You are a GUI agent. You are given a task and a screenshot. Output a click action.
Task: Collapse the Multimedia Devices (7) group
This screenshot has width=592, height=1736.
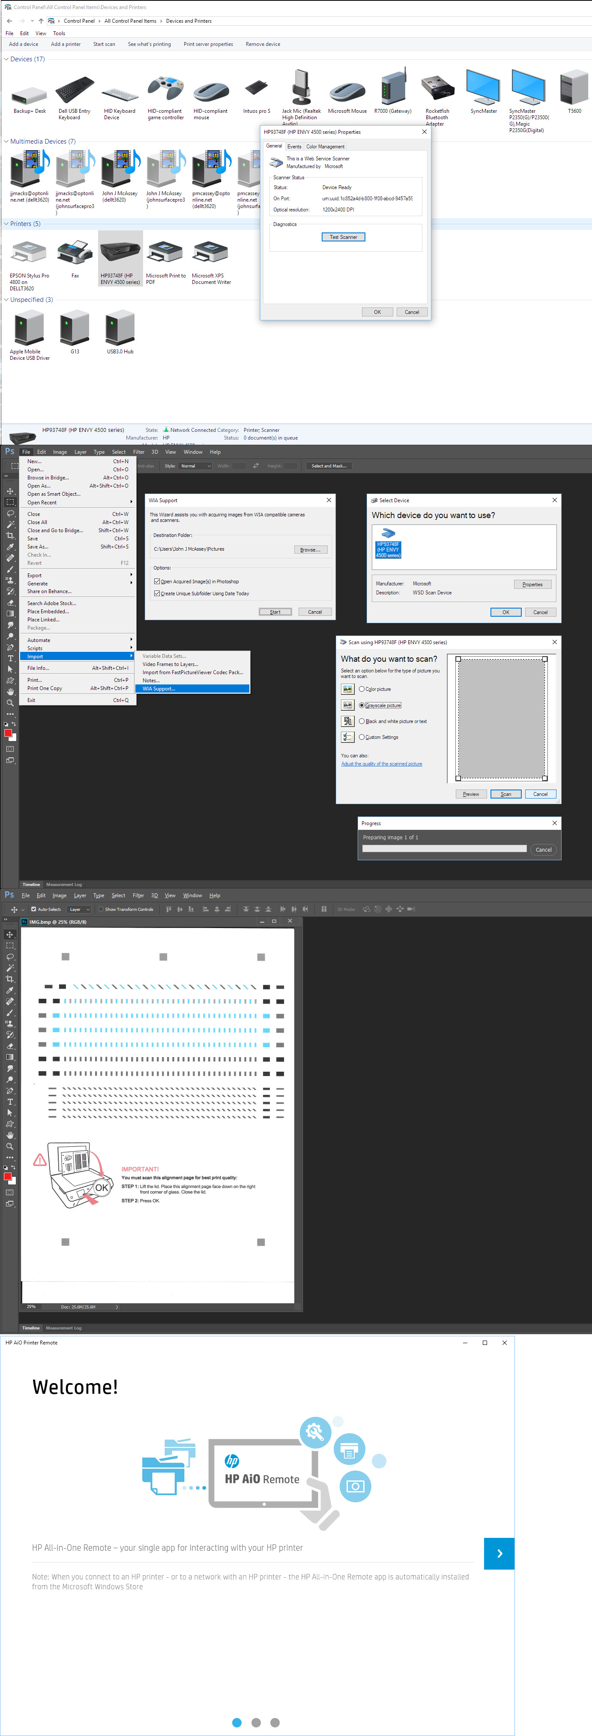click(x=6, y=142)
